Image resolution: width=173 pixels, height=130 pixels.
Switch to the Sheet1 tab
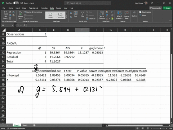point(25,125)
